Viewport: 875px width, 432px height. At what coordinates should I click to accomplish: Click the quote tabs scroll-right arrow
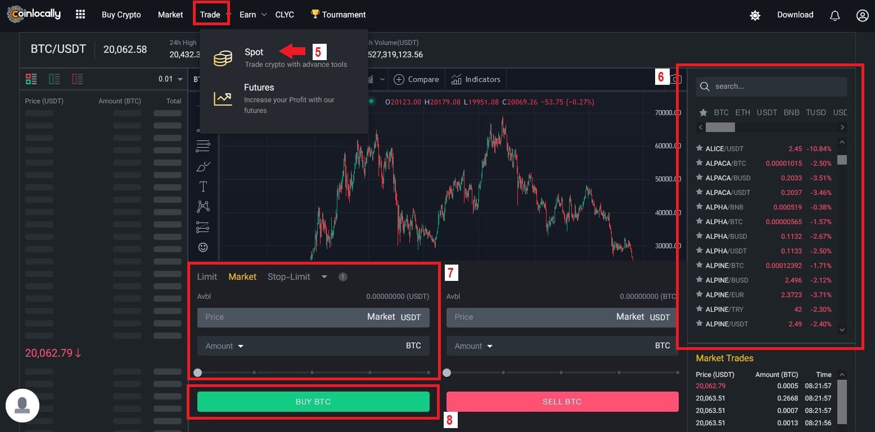point(843,128)
